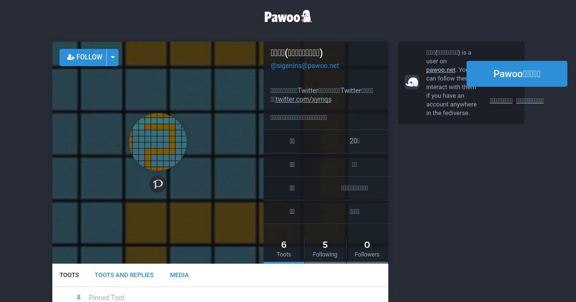The height and width of the screenshot is (302, 576).
Task: Click the large blue Pawoo button
Action: point(517,74)
